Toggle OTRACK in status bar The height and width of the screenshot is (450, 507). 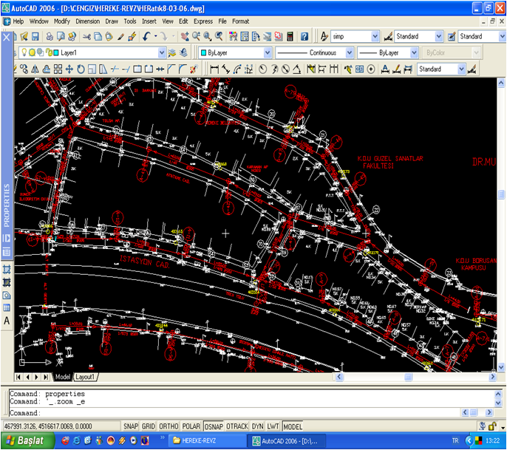pyautogui.click(x=237, y=426)
